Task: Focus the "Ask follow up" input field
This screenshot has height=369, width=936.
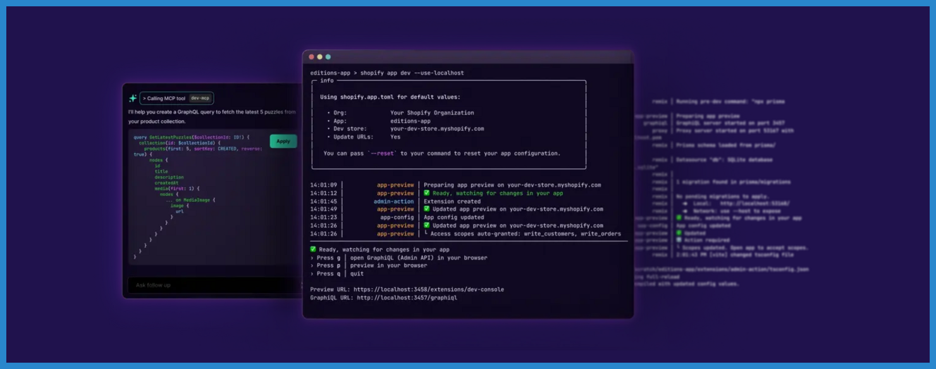Action: pos(215,285)
